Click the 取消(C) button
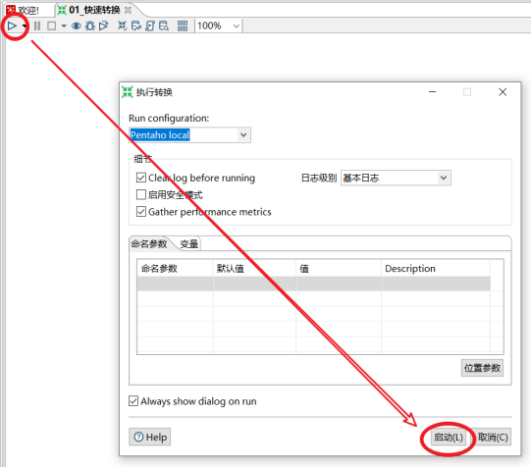Viewport: 531px width, 467px height. point(493,438)
